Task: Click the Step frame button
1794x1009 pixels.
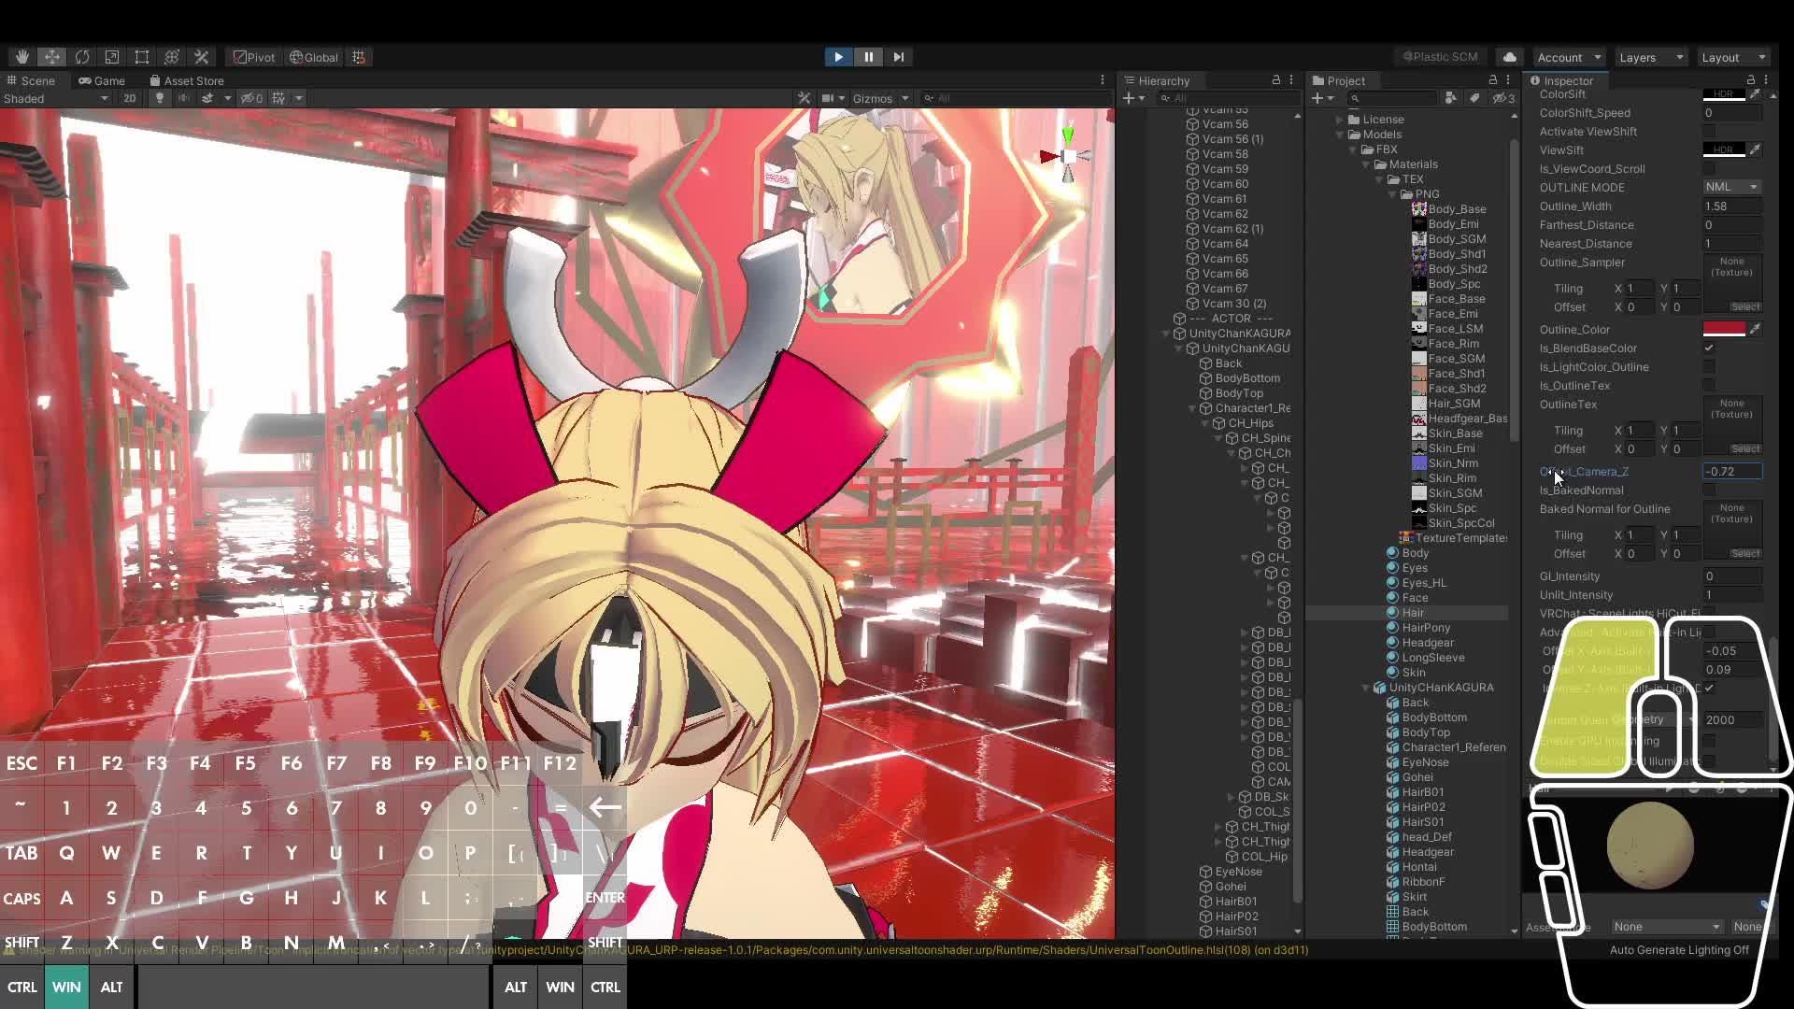Action: click(x=898, y=57)
